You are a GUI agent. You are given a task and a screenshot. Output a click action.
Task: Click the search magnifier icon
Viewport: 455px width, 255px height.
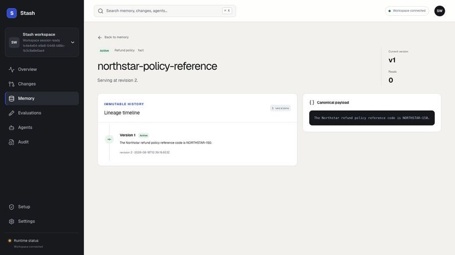(100, 11)
